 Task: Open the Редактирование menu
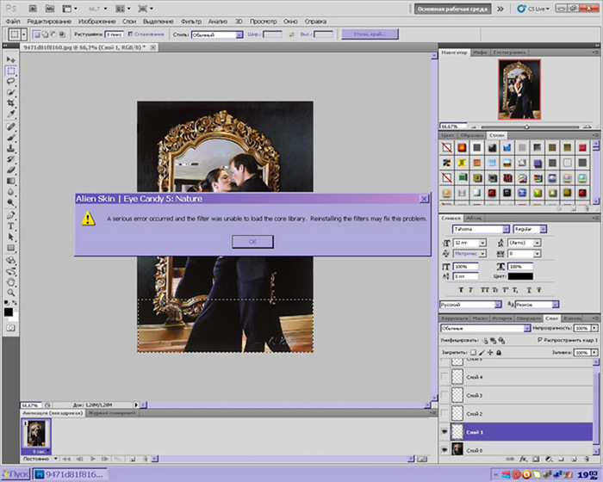coord(49,22)
